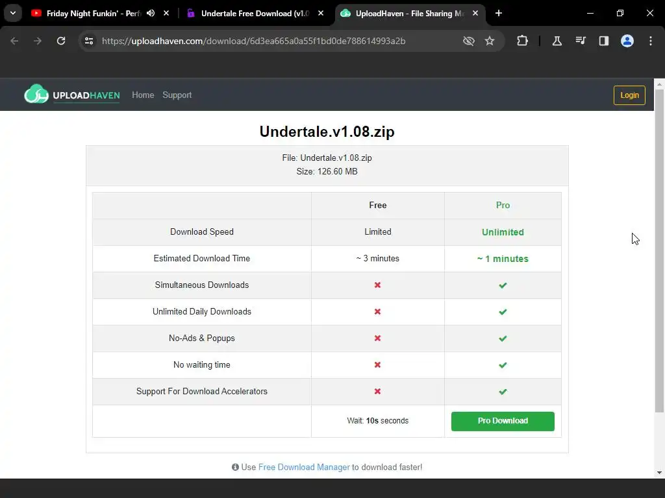Close the Undertale Free Download tab

pos(321,14)
